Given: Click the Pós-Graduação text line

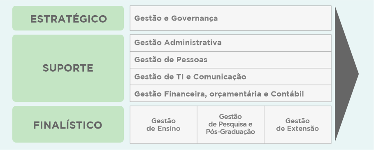Looking at the screenshot, I should 230,131.
